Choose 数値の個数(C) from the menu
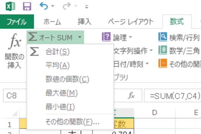 (x=70, y=79)
